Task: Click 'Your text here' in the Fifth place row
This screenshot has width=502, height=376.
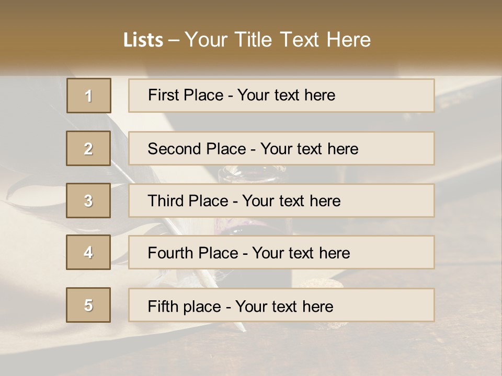Action: pyautogui.click(x=284, y=306)
